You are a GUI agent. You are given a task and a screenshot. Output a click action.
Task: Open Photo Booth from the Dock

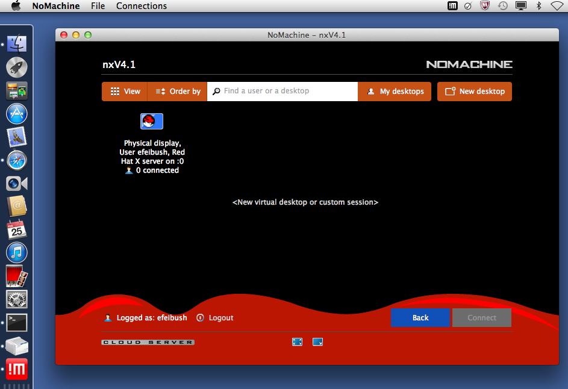click(17, 276)
